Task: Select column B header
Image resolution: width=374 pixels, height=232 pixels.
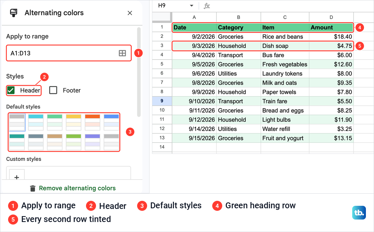Action: 238,17
